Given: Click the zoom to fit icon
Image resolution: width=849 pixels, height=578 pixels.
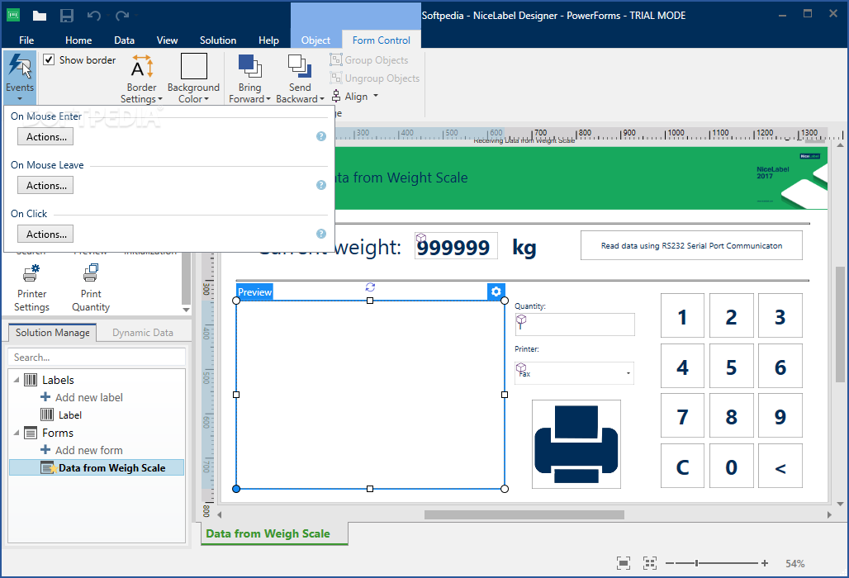Looking at the screenshot, I should (624, 563).
